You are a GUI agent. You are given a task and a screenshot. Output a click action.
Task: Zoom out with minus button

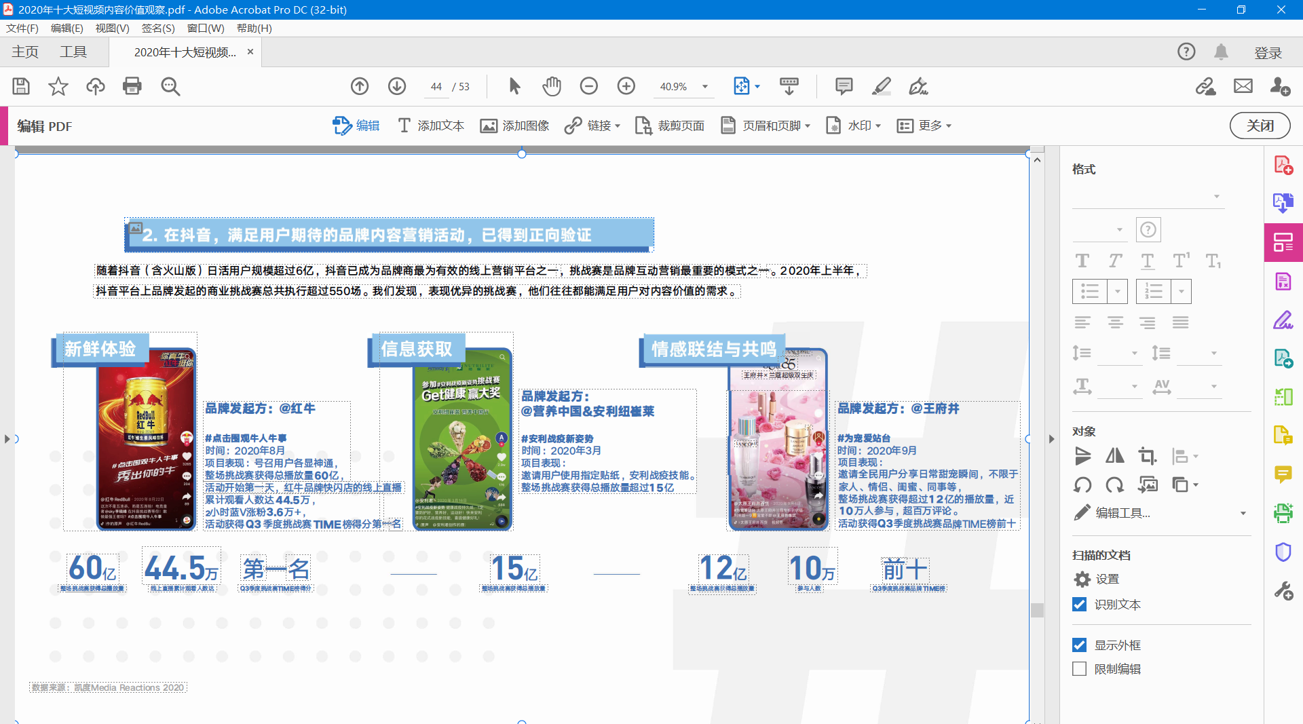(589, 86)
